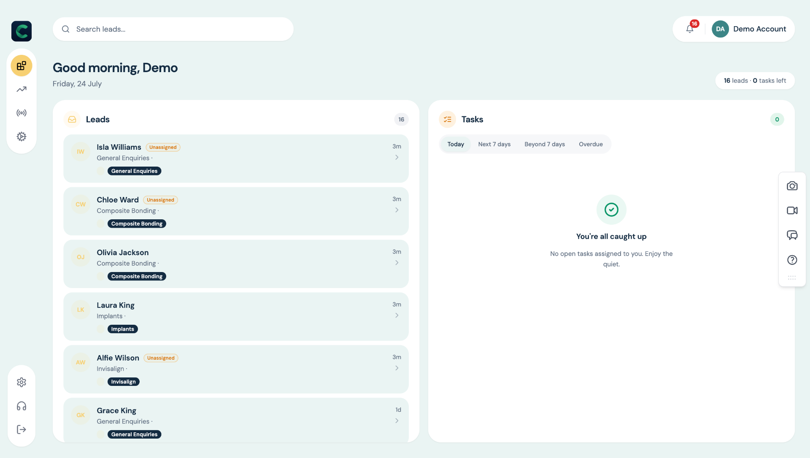Screen dimensions: 810x458
Task: Click the Leads count badge 16
Action: (401, 119)
